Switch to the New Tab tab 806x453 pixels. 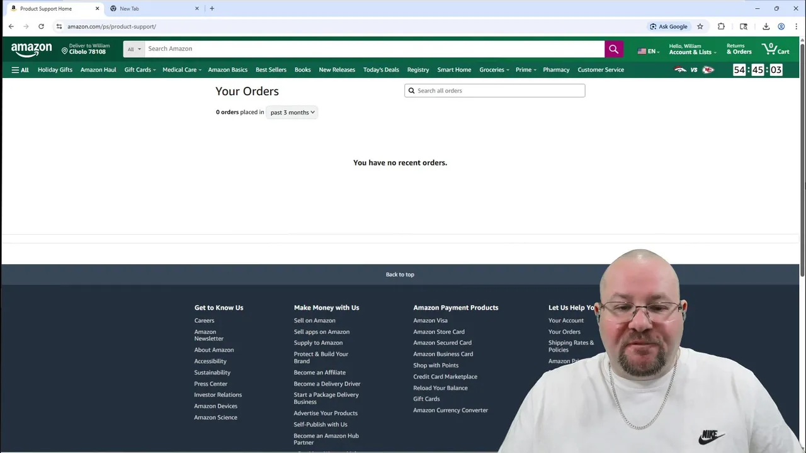click(x=154, y=9)
